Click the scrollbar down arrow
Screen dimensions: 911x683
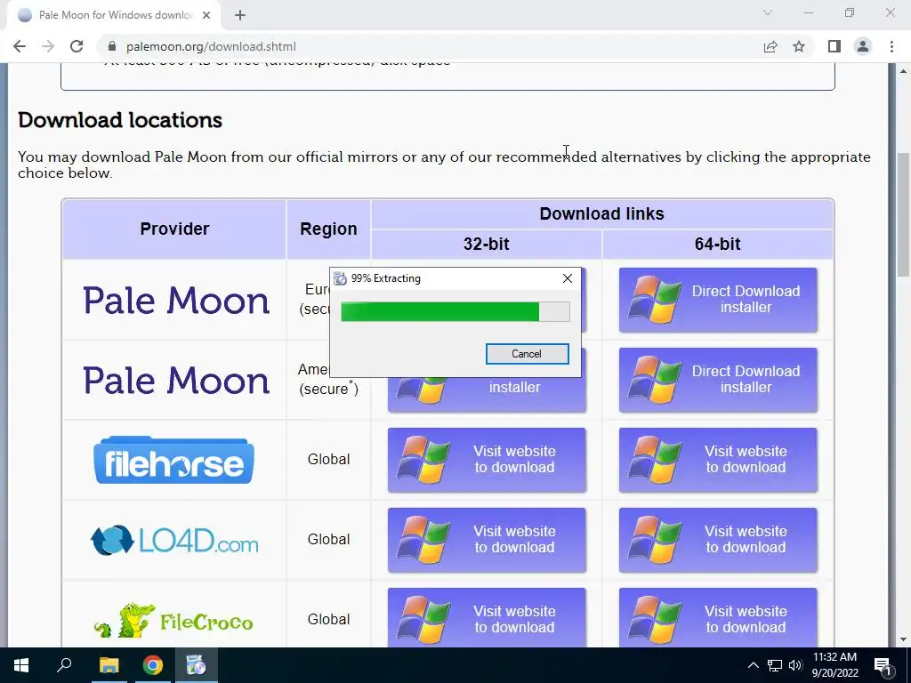[904, 639]
